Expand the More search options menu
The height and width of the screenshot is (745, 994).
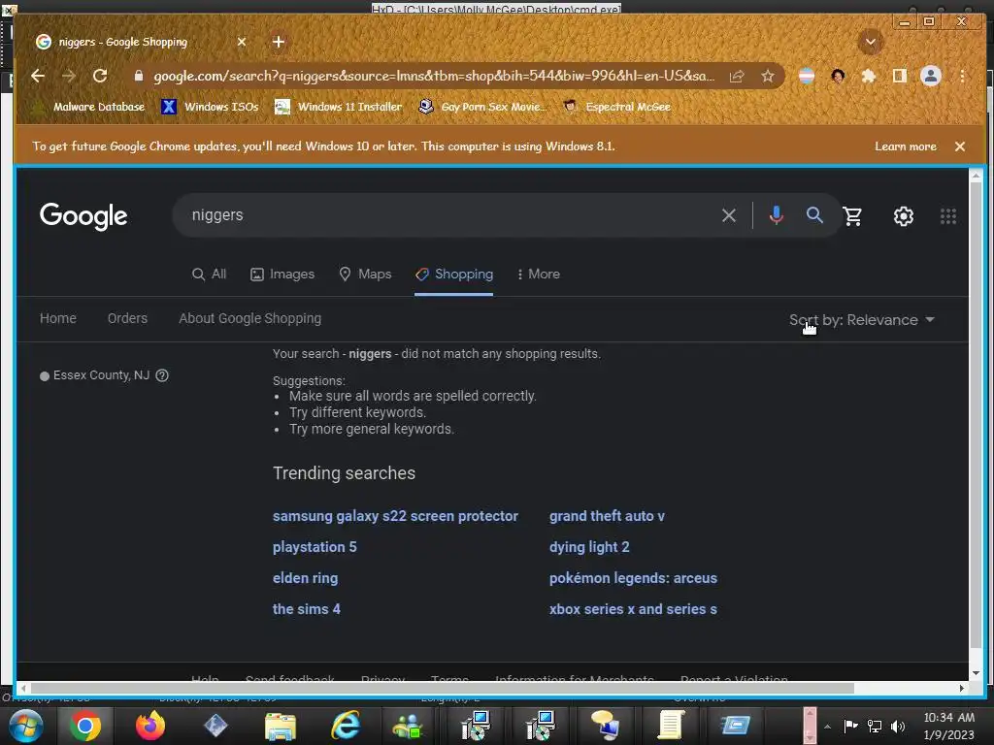538,275
